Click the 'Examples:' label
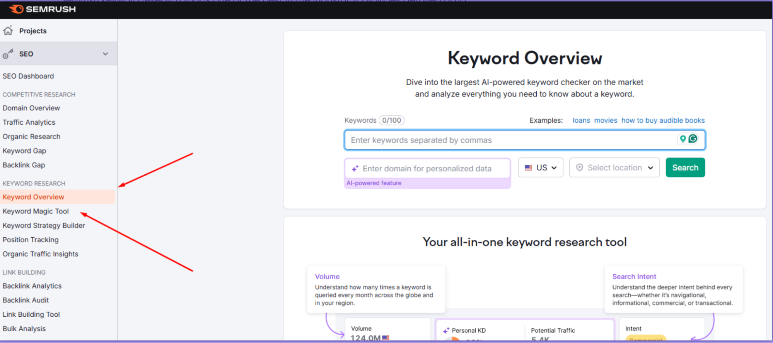Image resolution: width=773 pixels, height=343 pixels. click(546, 120)
